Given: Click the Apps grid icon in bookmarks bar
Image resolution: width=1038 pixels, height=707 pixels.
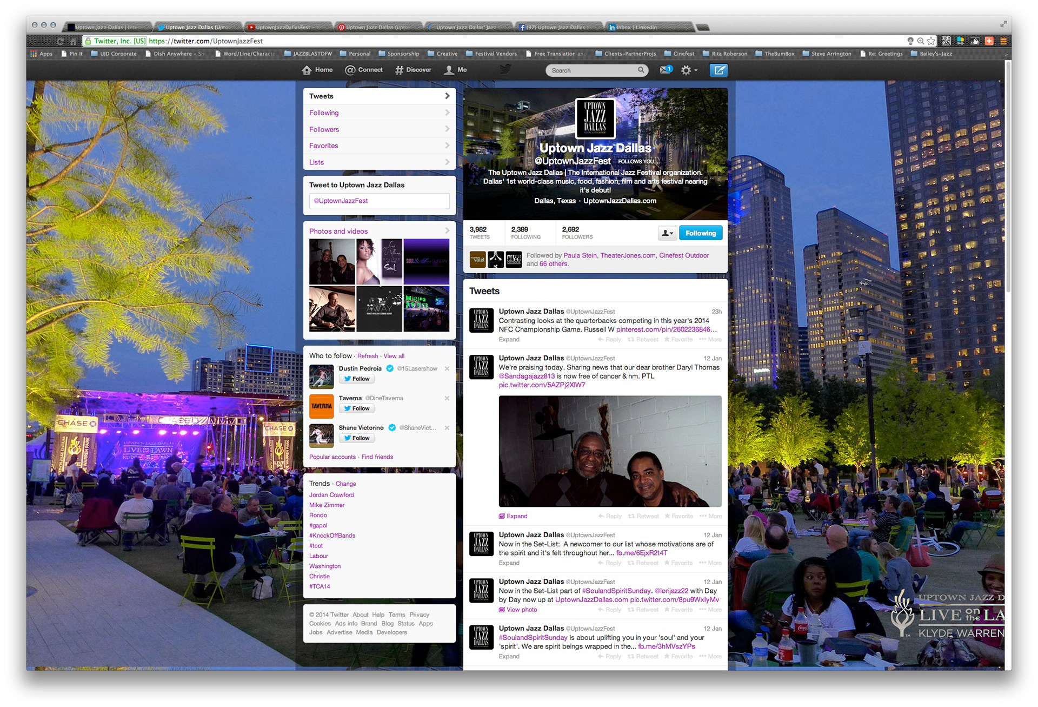Looking at the screenshot, I should (x=34, y=54).
